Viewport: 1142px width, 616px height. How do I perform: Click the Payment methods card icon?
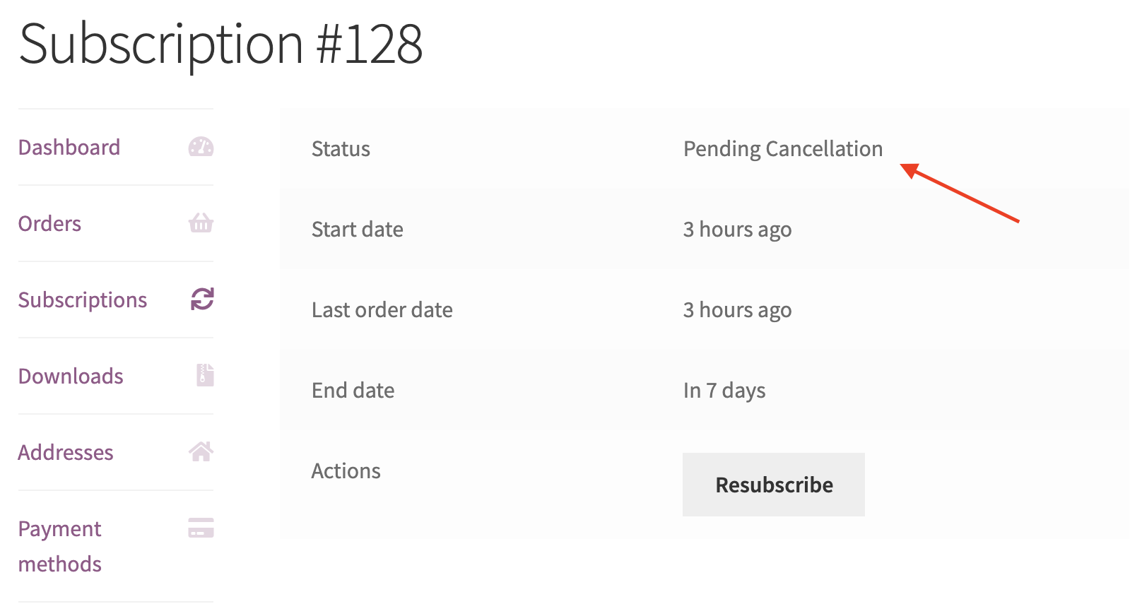201,528
